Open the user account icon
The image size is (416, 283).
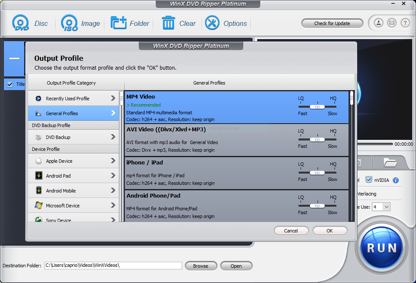(x=379, y=23)
